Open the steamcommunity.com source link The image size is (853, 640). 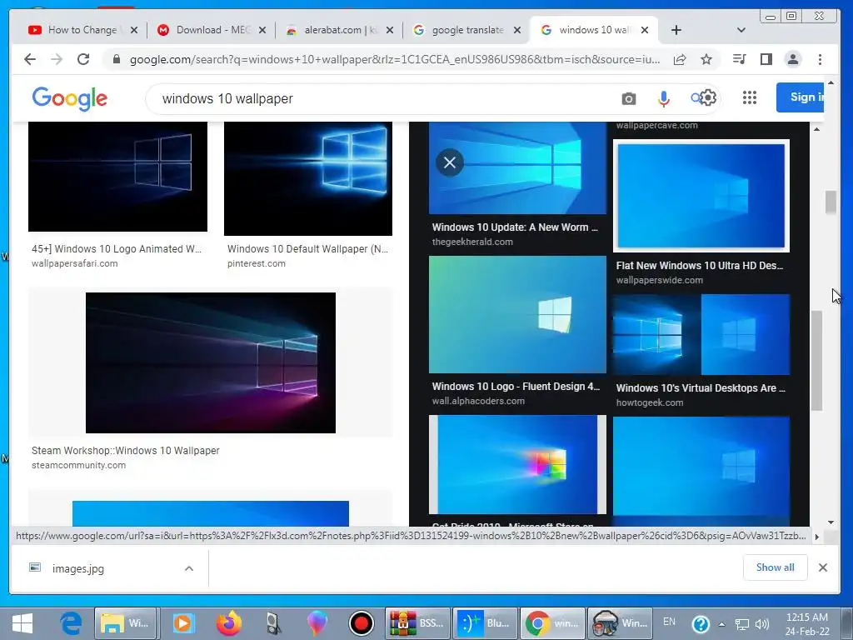coord(78,465)
